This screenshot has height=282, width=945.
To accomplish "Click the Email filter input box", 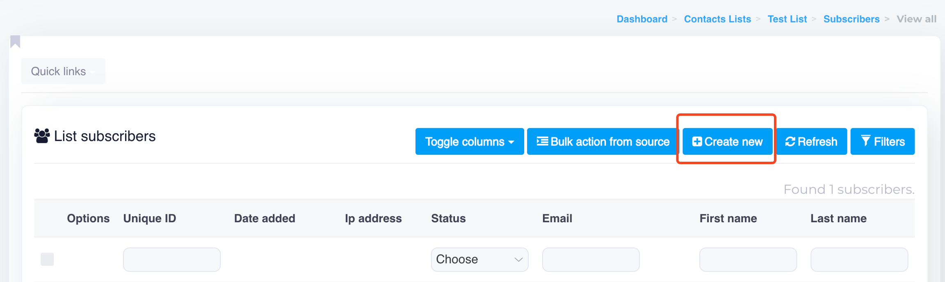I will 591,259.
